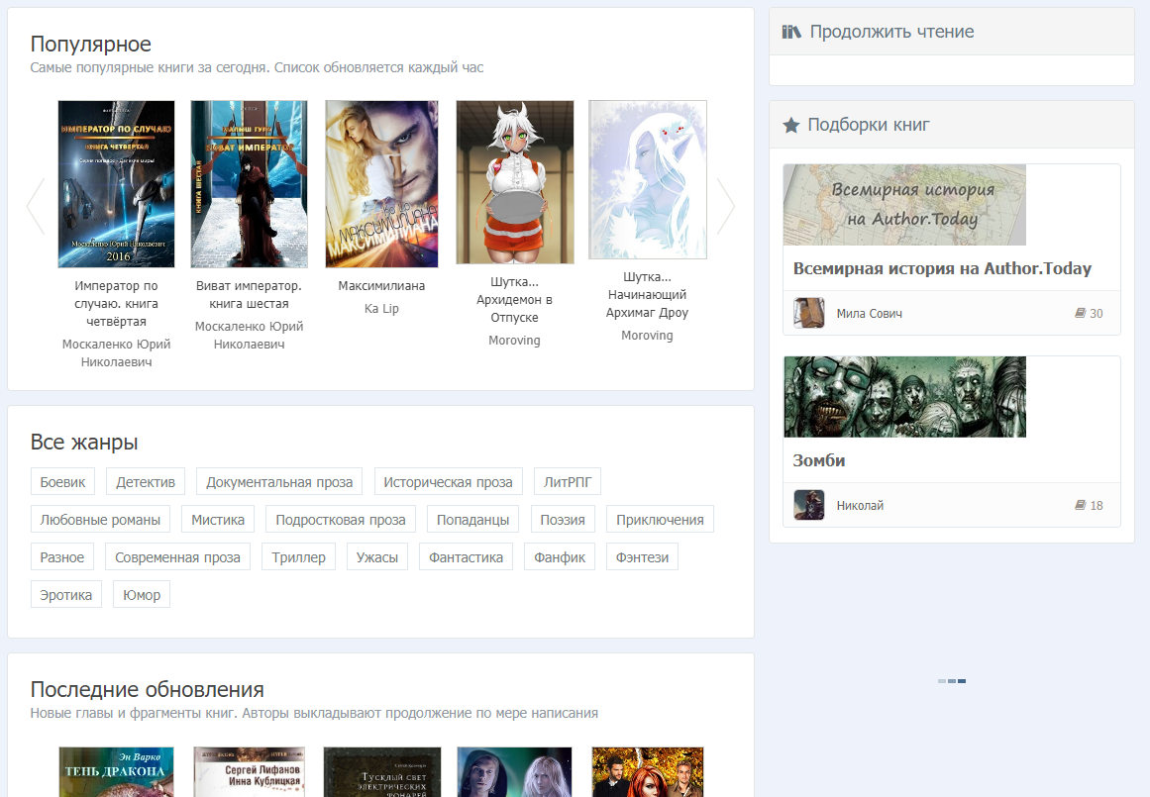Click the book count icon showing 30
Screen dimensions: 1150x797
point(1081,313)
